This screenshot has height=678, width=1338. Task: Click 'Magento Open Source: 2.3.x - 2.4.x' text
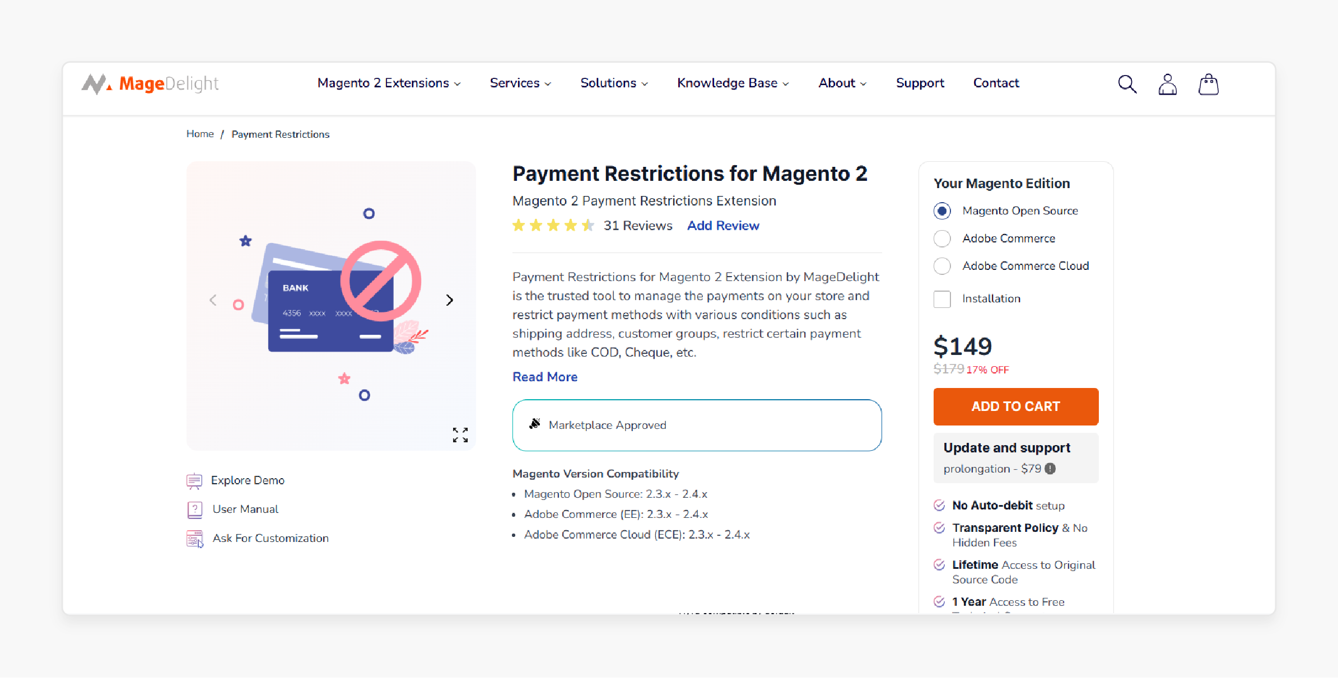616,494
